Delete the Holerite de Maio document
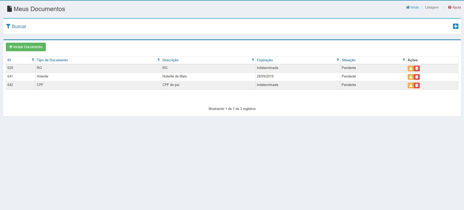Image resolution: width=464 pixels, height=210 pixels. [x=417, y=77]
